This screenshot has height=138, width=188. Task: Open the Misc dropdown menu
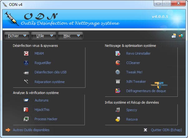(70, 36)
